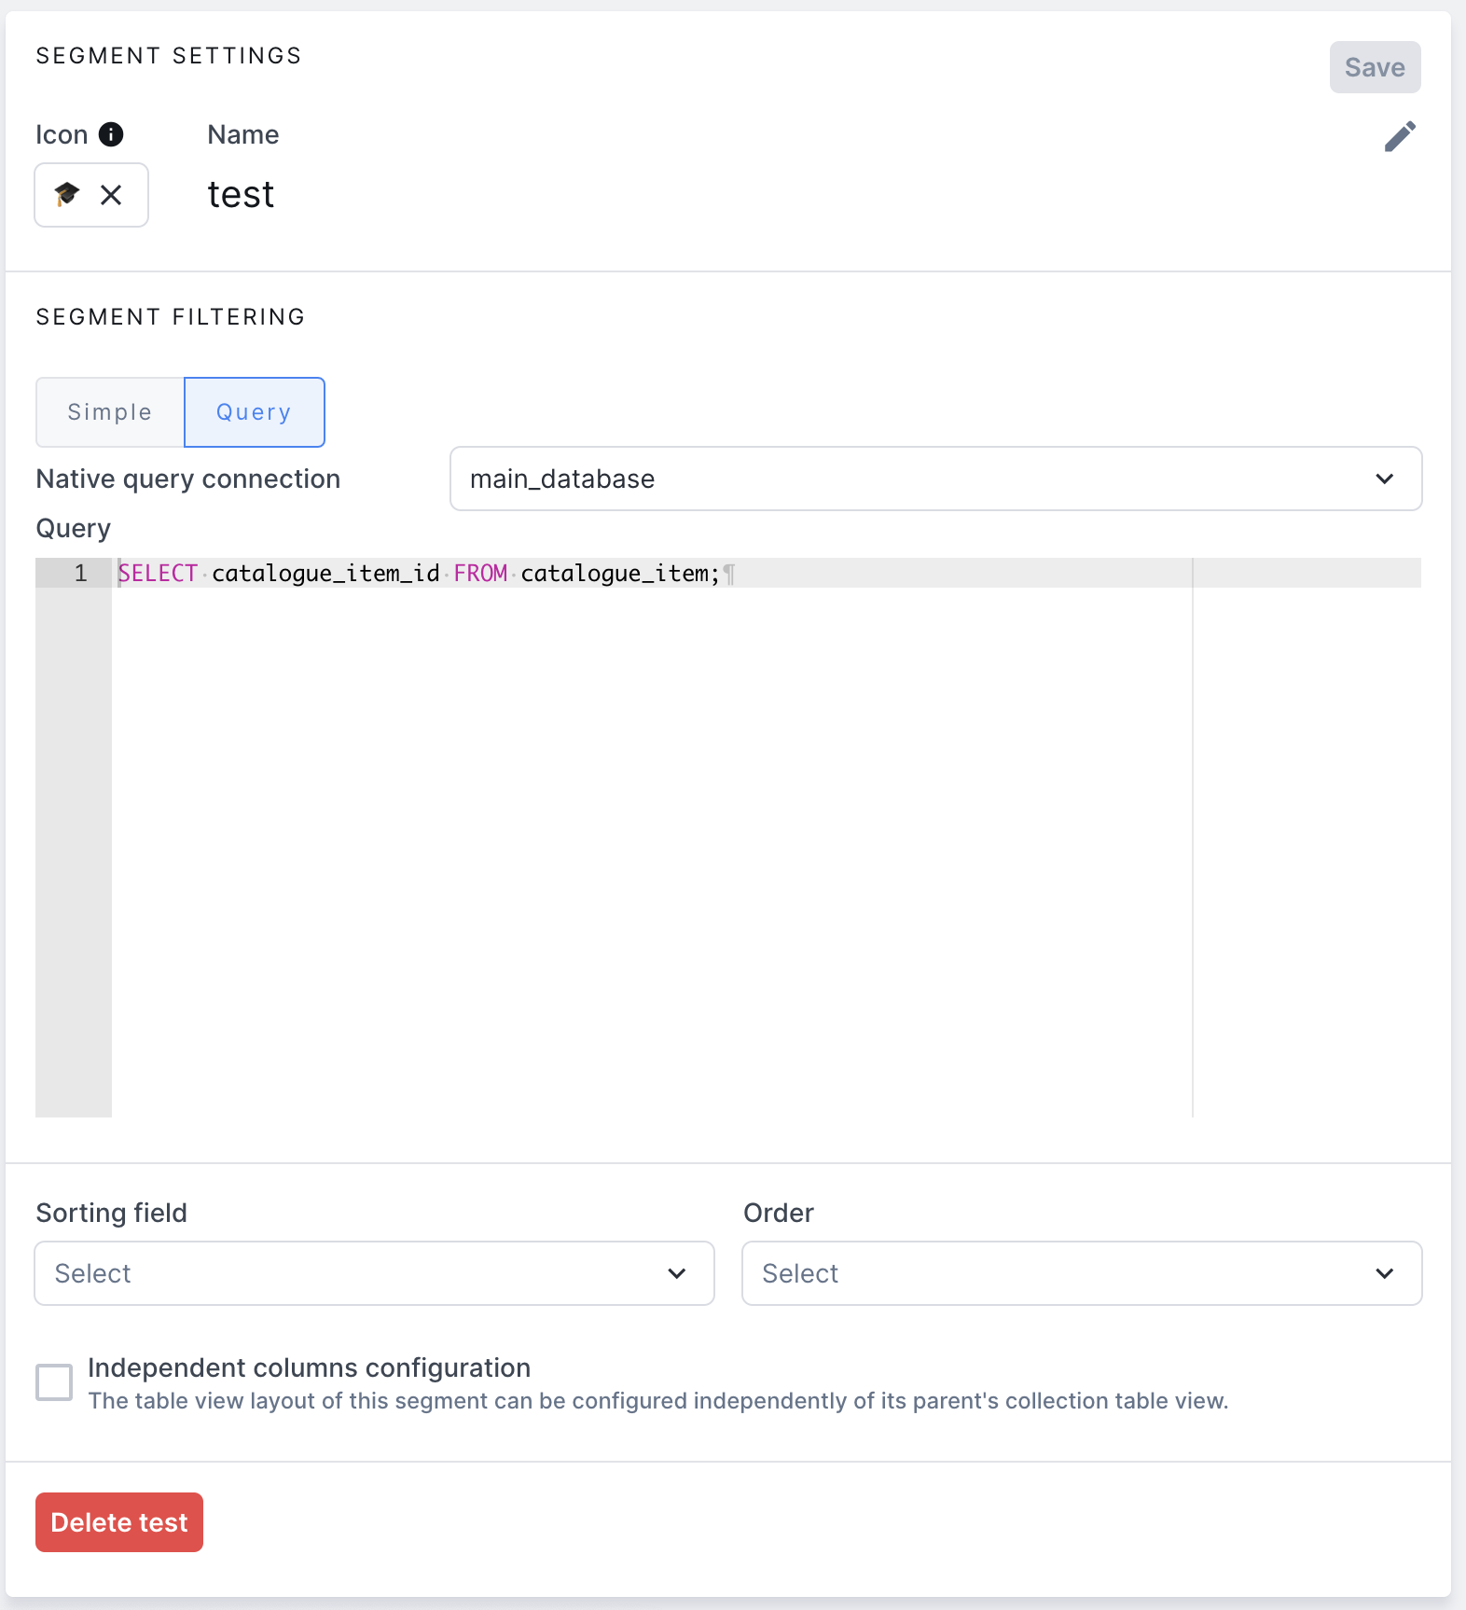
Task: Click the pencil edit icon for the name
Action: pyautogui.click(x=1400, y=136)
